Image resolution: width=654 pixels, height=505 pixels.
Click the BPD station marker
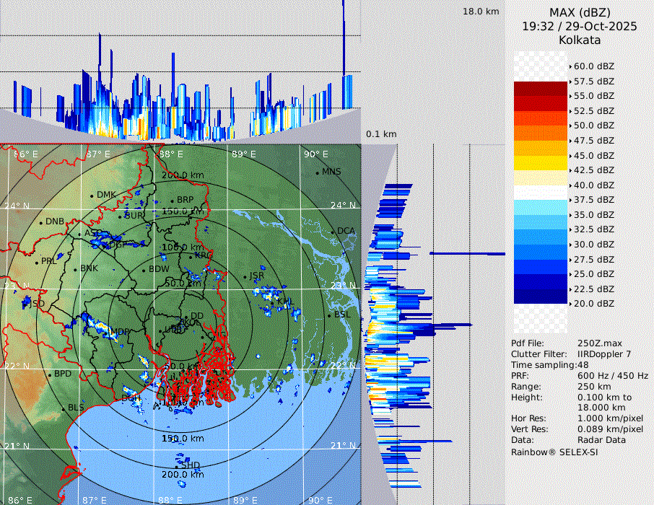(x=49, y=374)
